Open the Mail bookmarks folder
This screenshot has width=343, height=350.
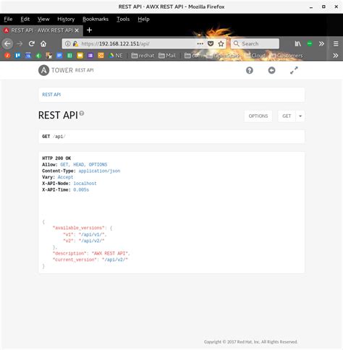pyautogui.click(x=167, y=56)
